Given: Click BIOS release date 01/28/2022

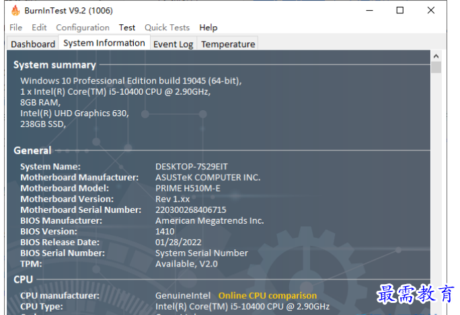Looking at the screenshot, I should click(178, 242).
